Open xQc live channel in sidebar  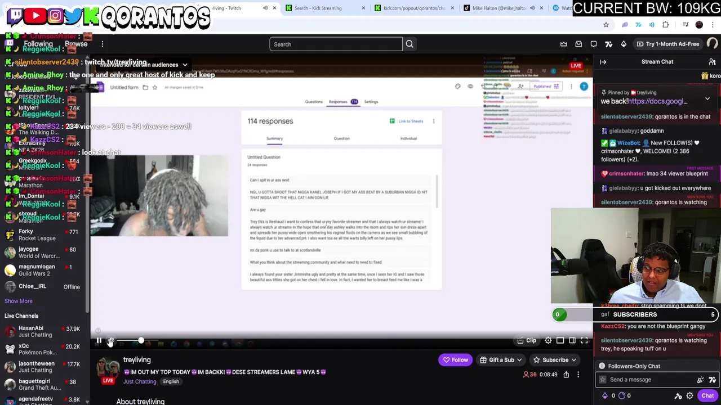point(43,349)
